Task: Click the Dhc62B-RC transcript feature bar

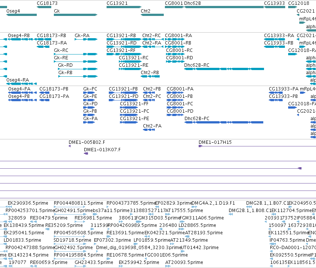Action: 224,69
